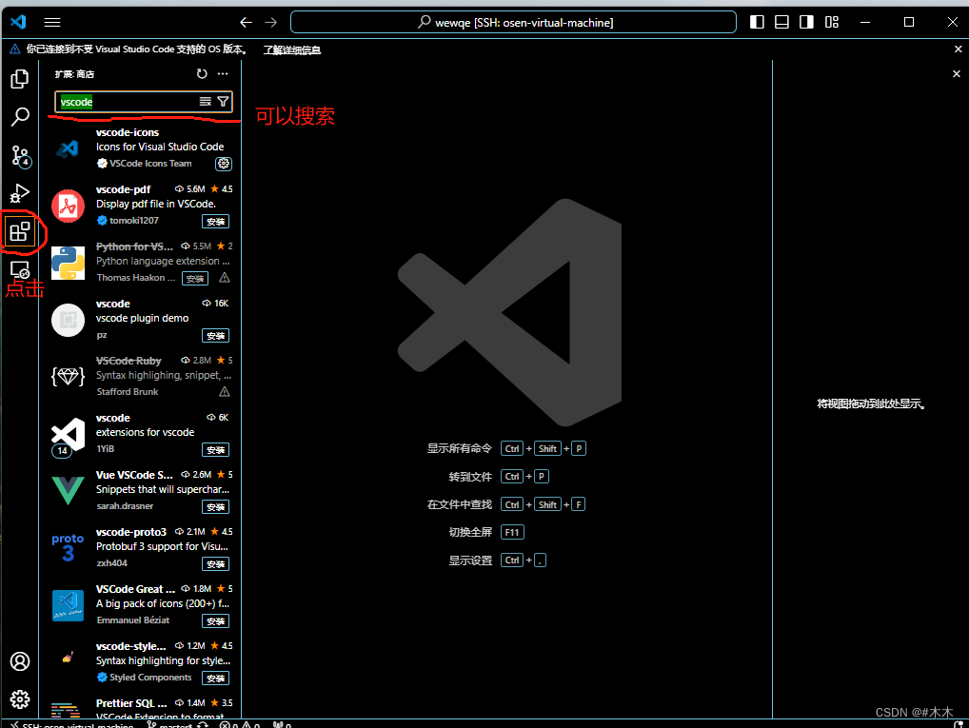969x728 pixels.
Task: Select the VSCode Ruby gem icon
Action: [68, 376]
